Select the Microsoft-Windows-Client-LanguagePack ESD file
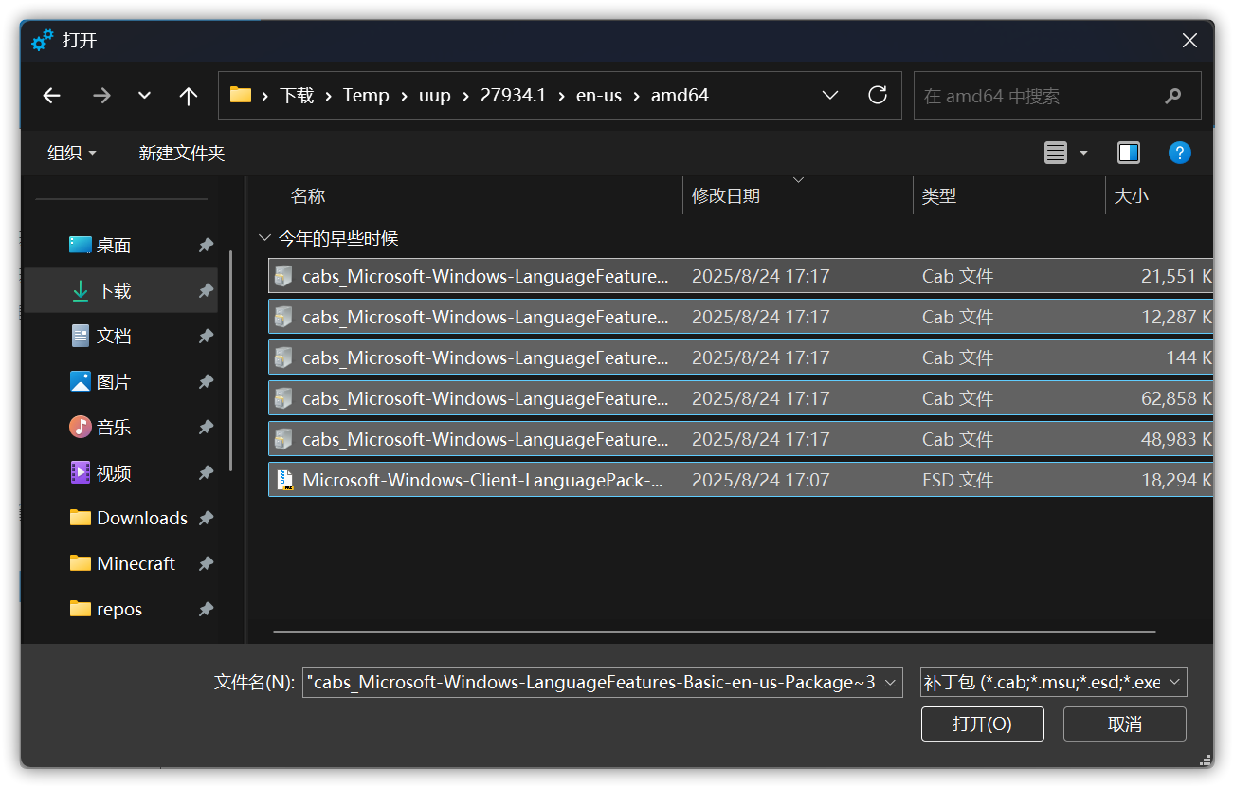The width and height of the screenshot is (1234, 788). pos(482,480)
